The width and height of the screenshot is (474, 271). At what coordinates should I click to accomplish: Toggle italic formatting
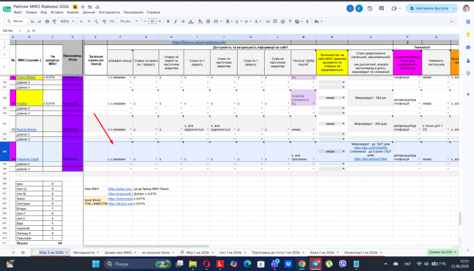[x=176, y=22]
